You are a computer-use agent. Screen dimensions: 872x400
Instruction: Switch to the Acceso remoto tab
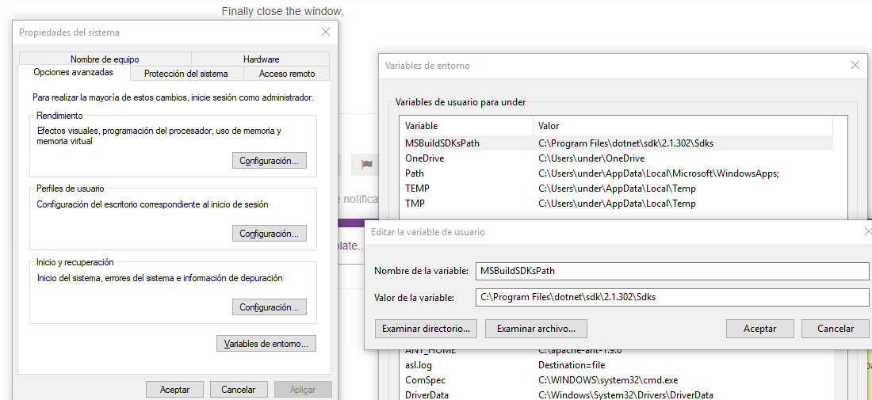pos(287,74)
